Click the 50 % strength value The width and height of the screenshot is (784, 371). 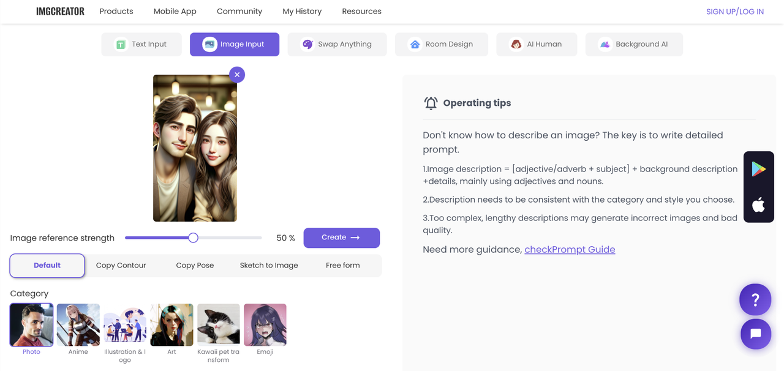(285, 238)
